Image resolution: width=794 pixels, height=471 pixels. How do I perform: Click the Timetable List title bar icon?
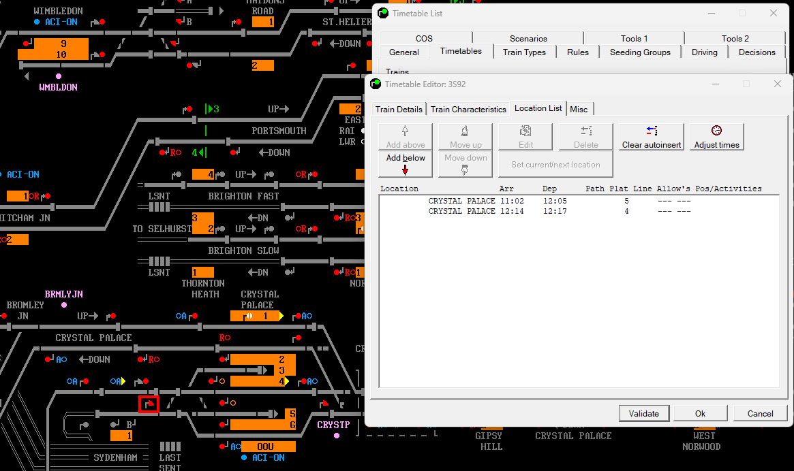click(383, 13)
